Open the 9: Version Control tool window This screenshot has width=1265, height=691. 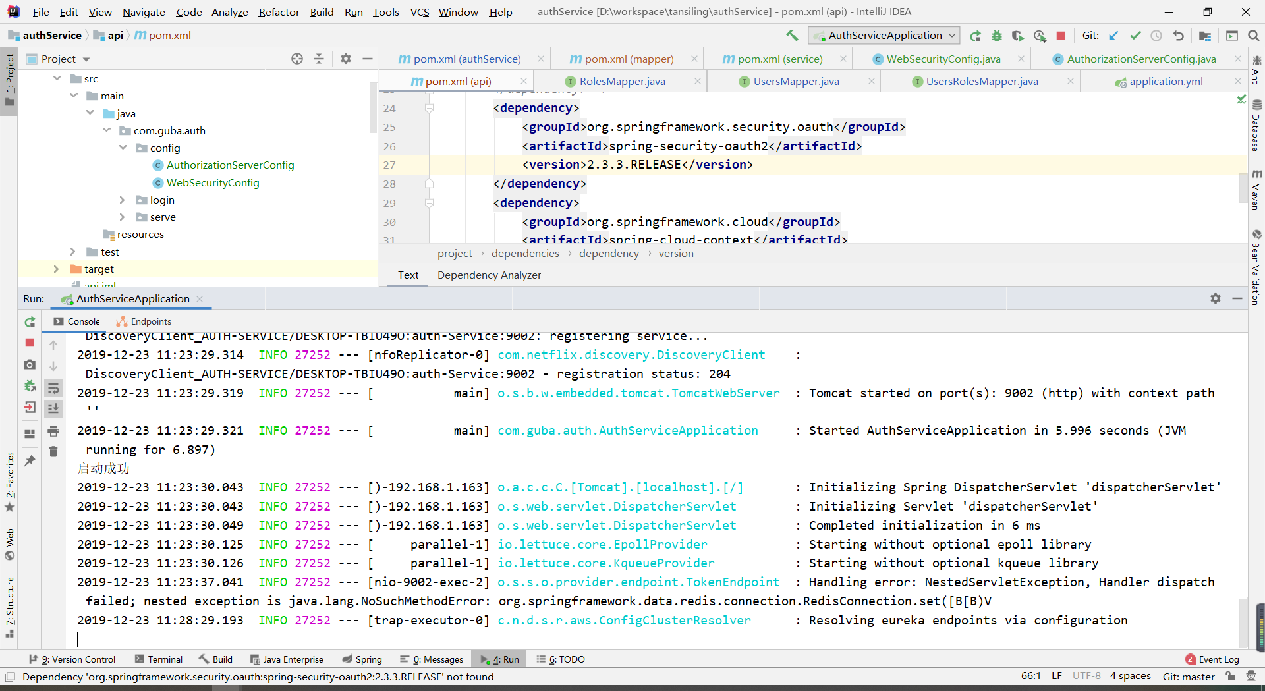(x=72, y=659)
